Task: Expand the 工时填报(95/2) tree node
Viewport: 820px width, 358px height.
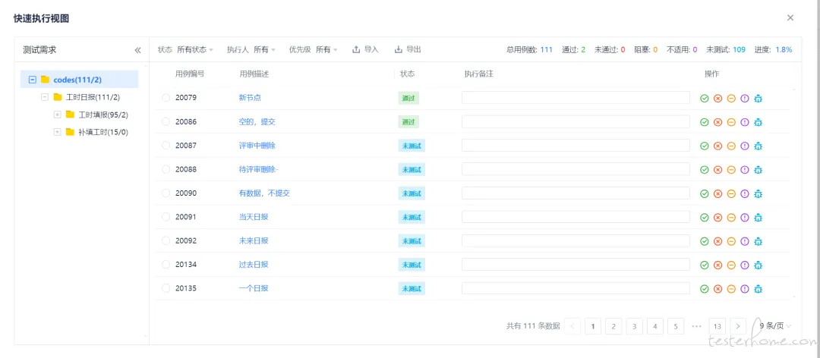Action: pyautogui.click(x=58, y=115)
